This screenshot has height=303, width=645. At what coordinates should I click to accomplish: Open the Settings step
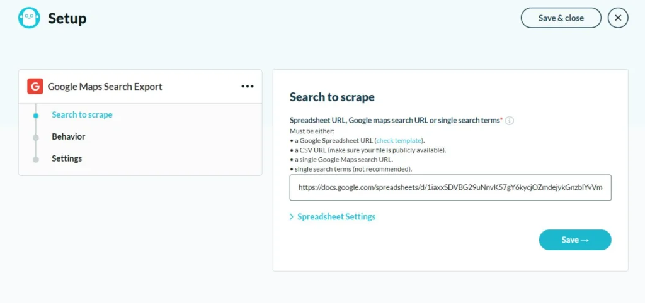67,158
